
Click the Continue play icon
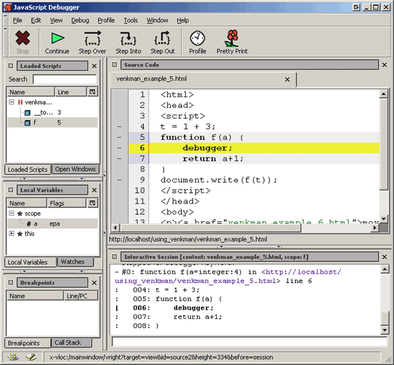tap(58, 38)
